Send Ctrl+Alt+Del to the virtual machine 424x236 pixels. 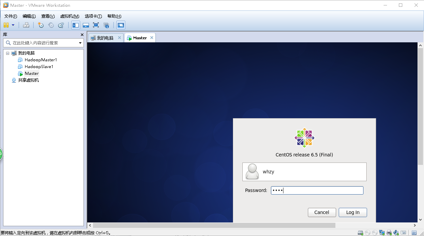26,25
